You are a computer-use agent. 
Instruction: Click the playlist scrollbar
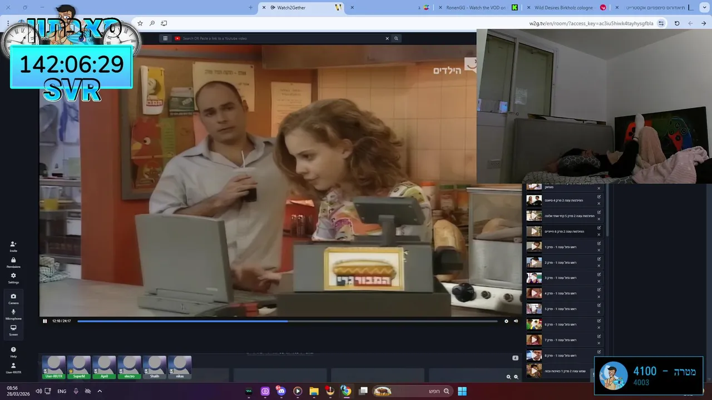point(607,211)
